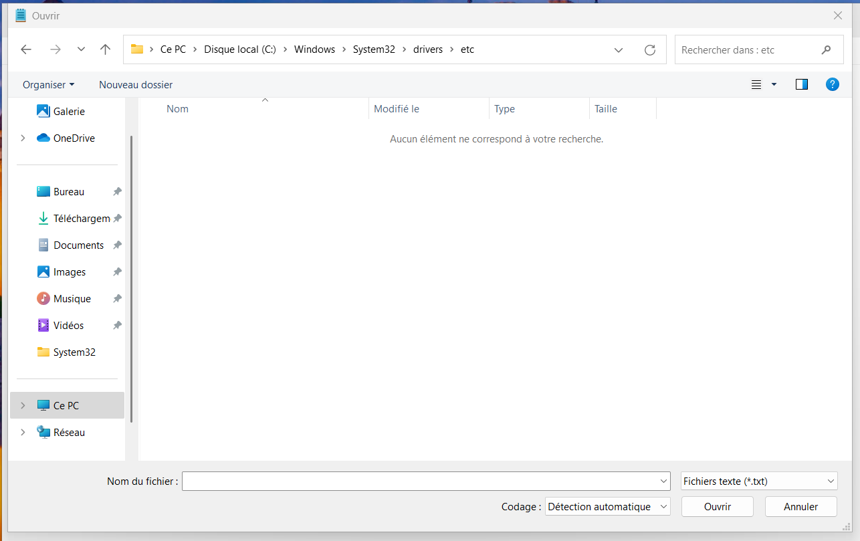860x541 pixels.
Task: Show recent locations dropdown chevron
Action: tap(81, 49)
